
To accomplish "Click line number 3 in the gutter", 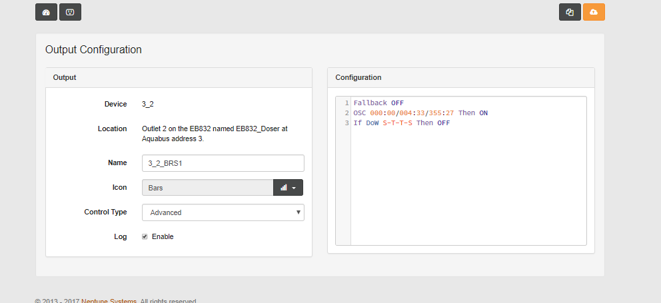I will point(346,123).
